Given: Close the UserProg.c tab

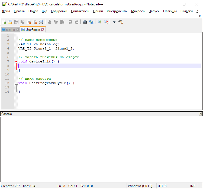Looking at the screenshot, I should point(43,30).
